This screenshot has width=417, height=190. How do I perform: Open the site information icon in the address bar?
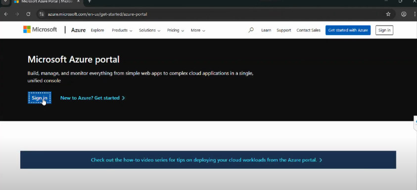42,14
